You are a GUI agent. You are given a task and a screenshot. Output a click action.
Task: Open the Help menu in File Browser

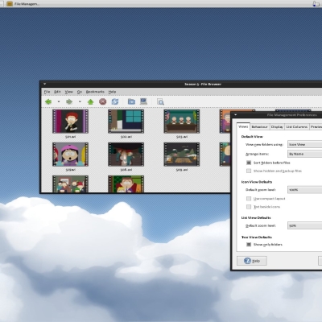pyautogui.click(x=112, y=92)
